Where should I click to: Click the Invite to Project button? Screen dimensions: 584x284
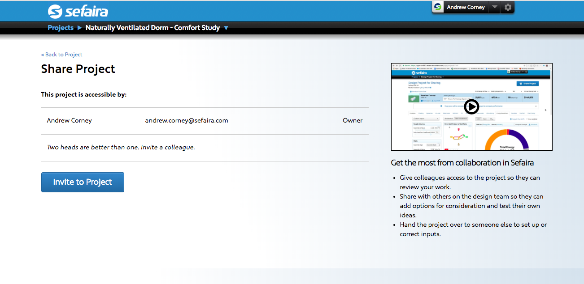(83, 182)
